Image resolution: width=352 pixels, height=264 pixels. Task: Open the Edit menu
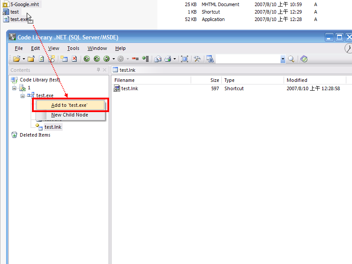point(35,48)
